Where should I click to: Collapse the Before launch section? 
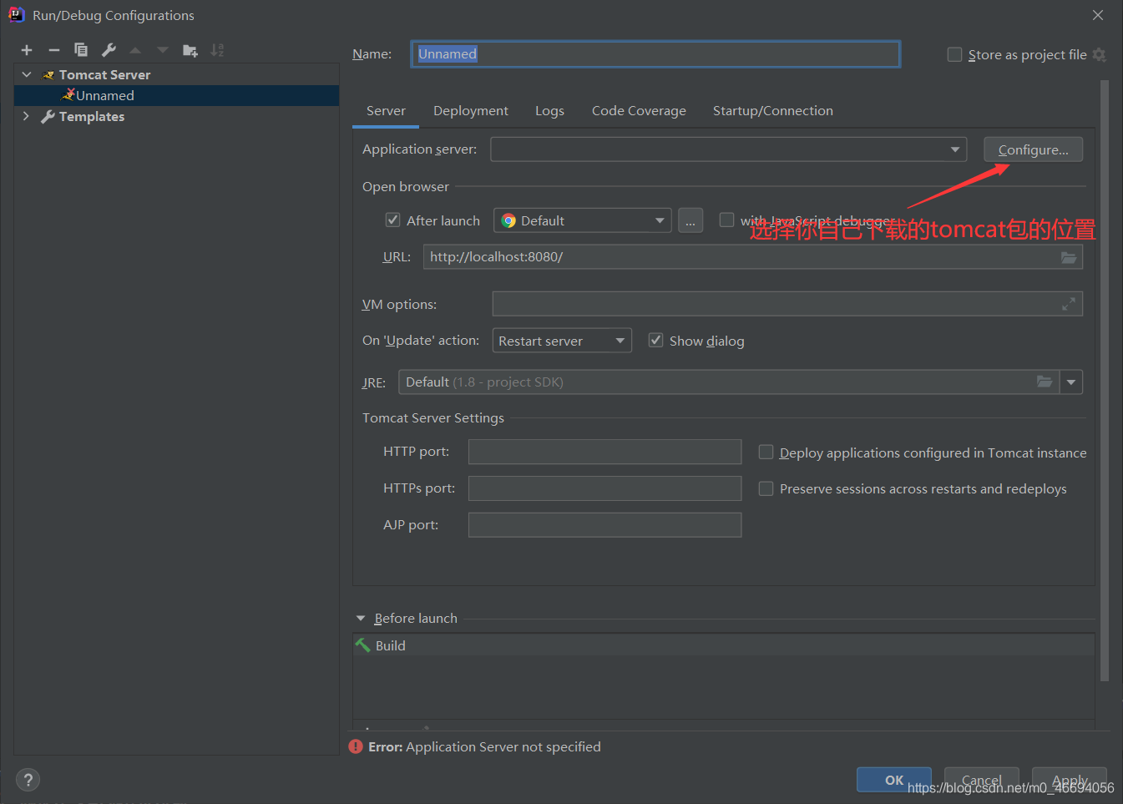pos(361,619)
